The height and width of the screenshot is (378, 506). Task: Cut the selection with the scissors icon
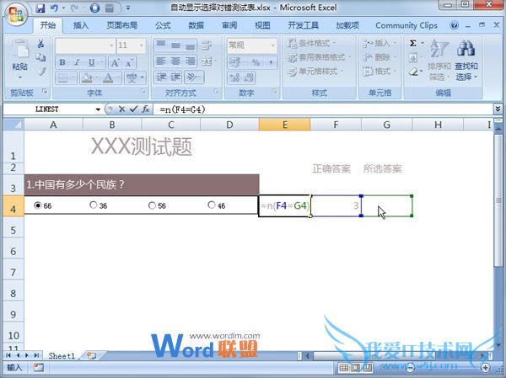[x=40, y=44]
